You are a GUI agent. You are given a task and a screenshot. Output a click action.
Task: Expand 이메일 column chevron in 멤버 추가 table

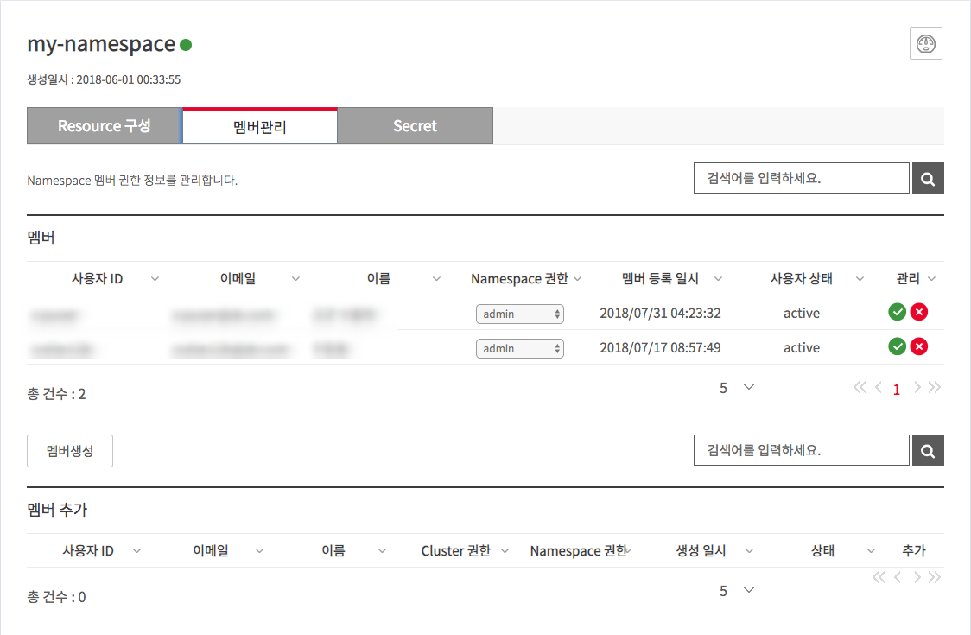(x=259, y=550)
